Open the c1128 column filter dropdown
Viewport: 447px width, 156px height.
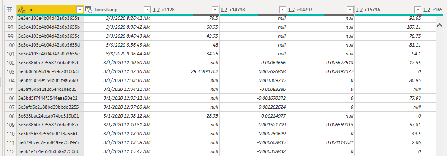(215, 10)
